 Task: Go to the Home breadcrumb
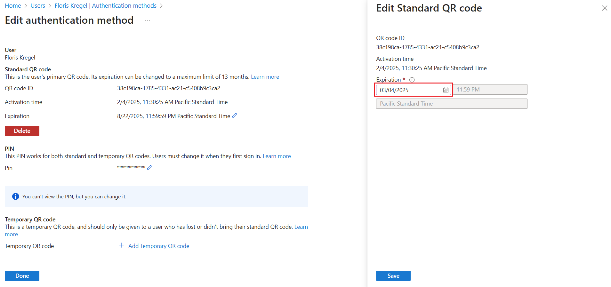tap(13, 6)
